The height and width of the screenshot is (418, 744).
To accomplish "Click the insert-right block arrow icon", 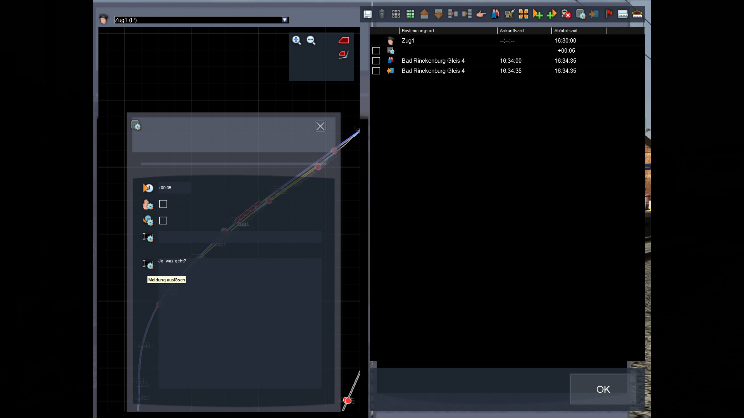I will point(467,14).
